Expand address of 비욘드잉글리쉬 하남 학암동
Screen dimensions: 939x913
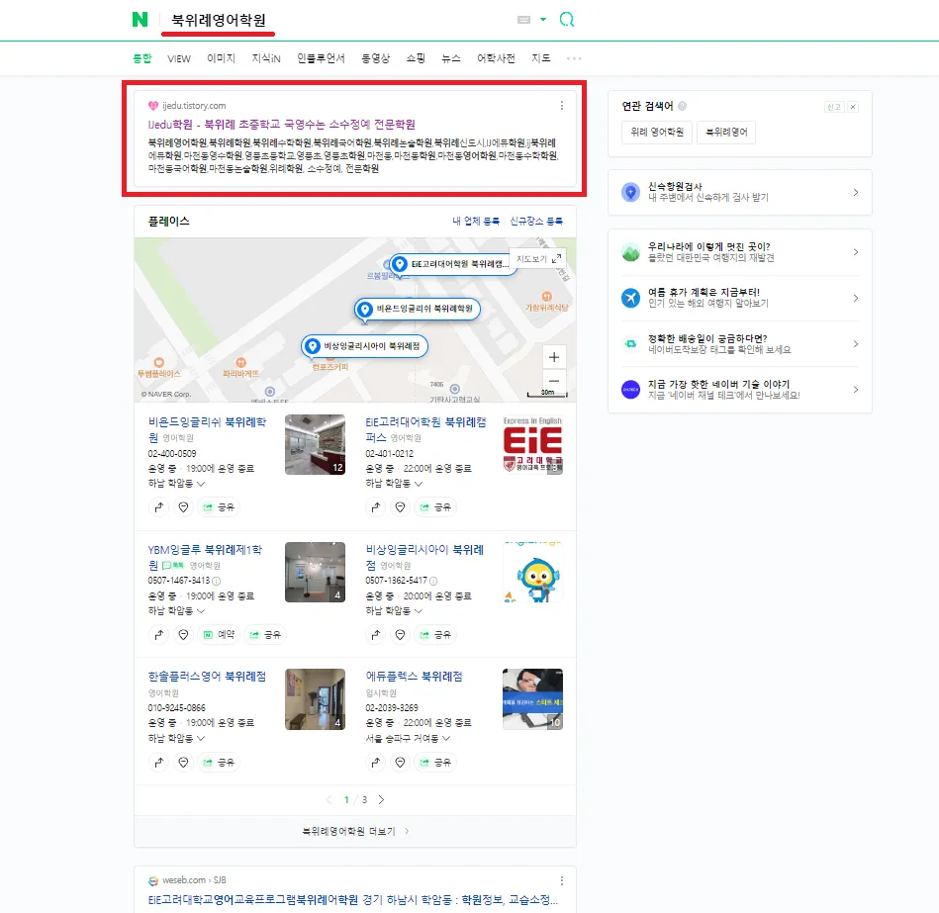pos(177,483)
